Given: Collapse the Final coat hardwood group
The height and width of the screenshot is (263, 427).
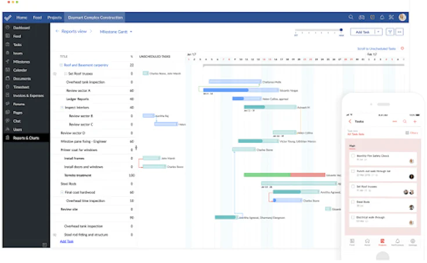Looking at the screenshot, I should (x=62, y=192).
